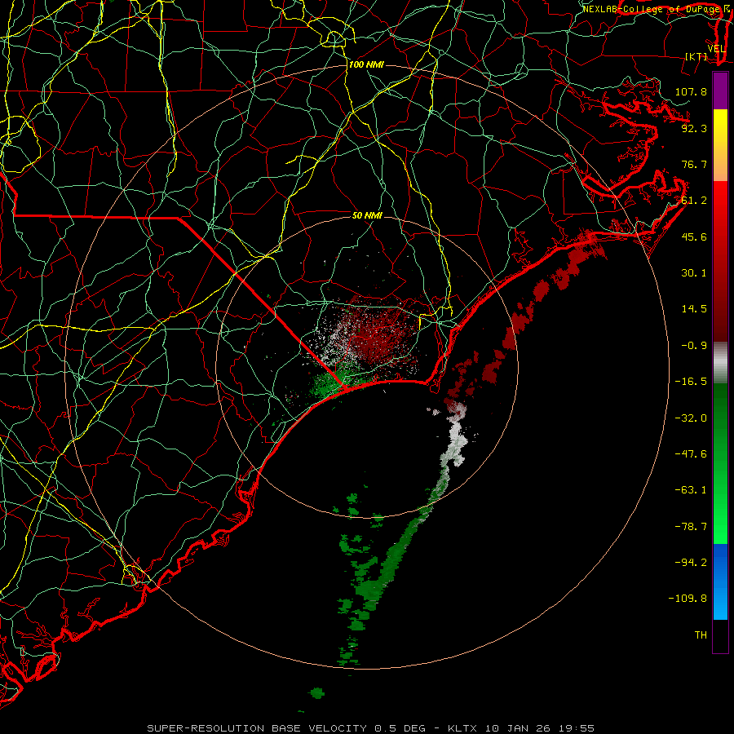Click the -109.8 scale value

(x=688, y=599)
